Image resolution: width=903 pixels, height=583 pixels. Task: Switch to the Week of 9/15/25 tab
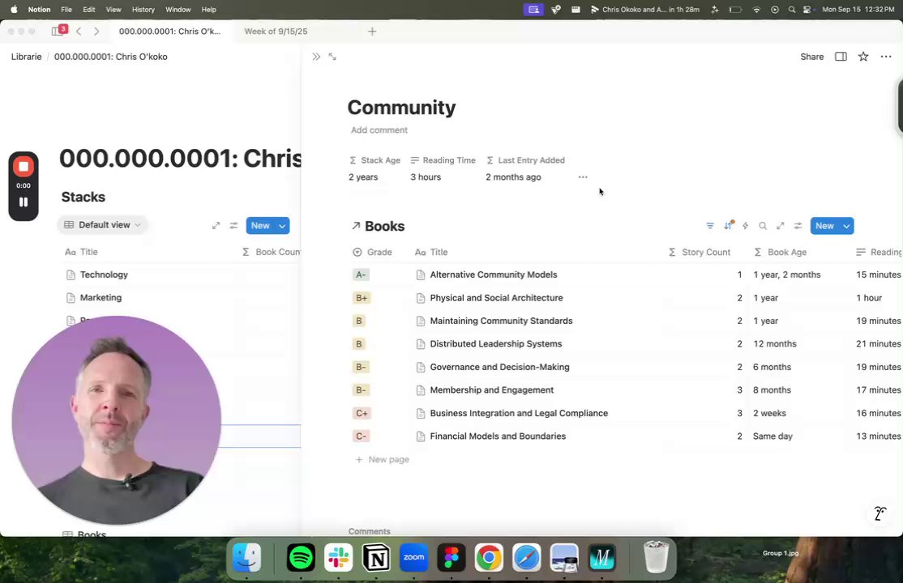coord(276,31)
